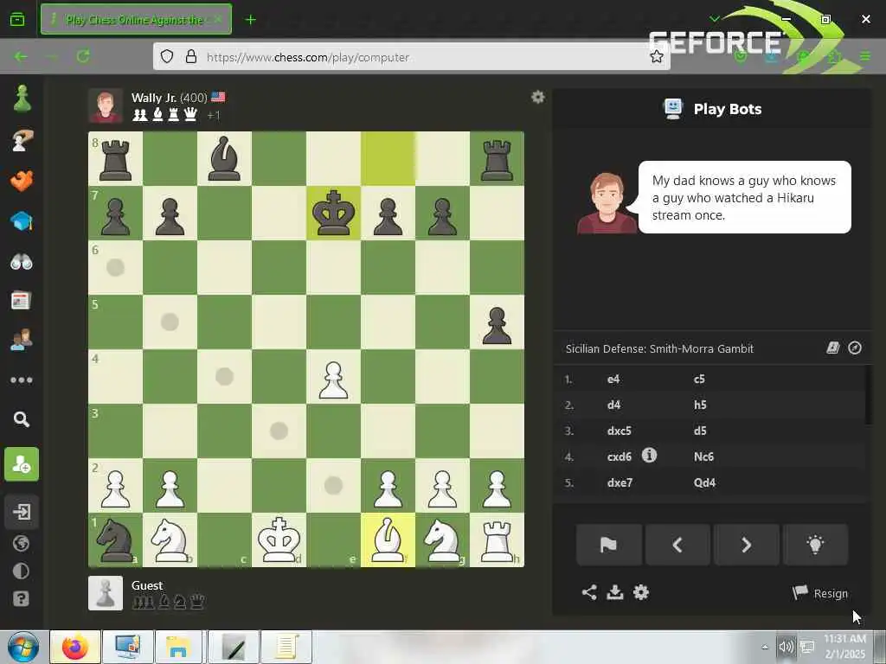Open the explorer compass icon
Viewport: 886px width, 664px height.
(854, 348)
